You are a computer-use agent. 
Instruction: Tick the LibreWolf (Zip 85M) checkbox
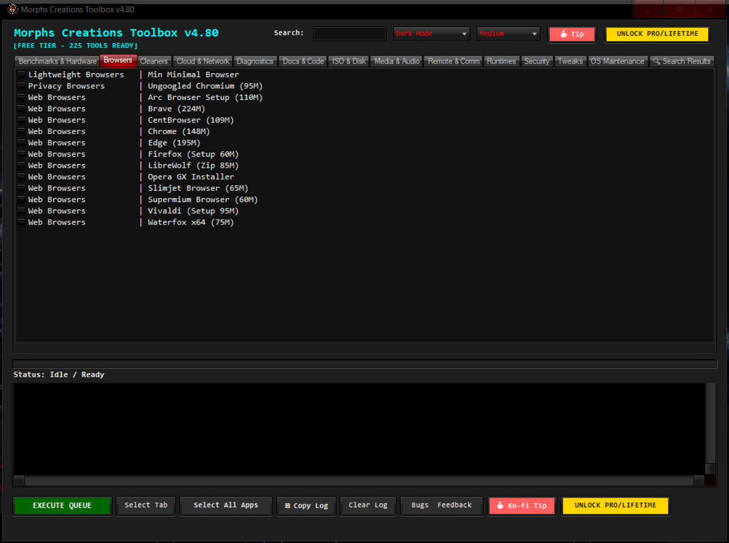[x=21, y=165]
